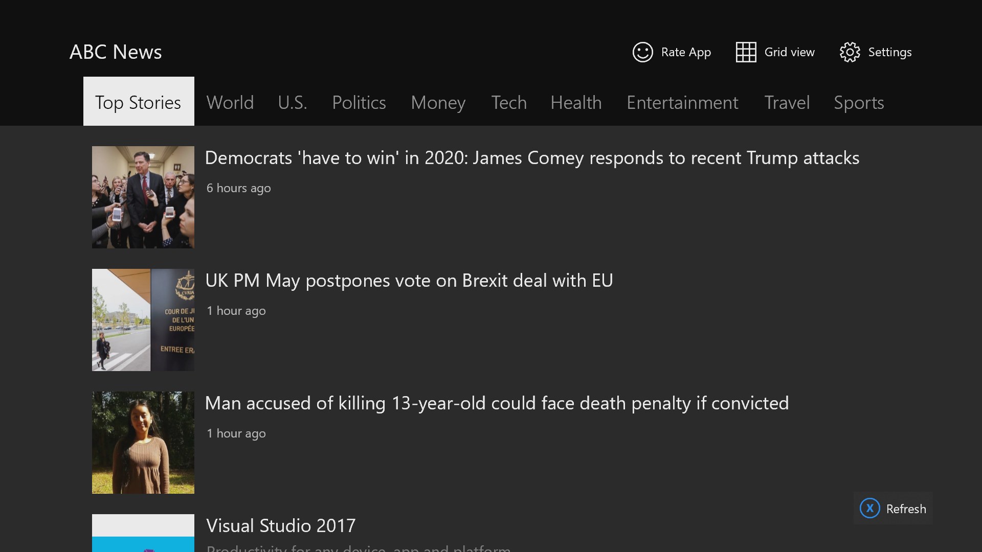Go to the Sports tab

[x=859, y=102]
